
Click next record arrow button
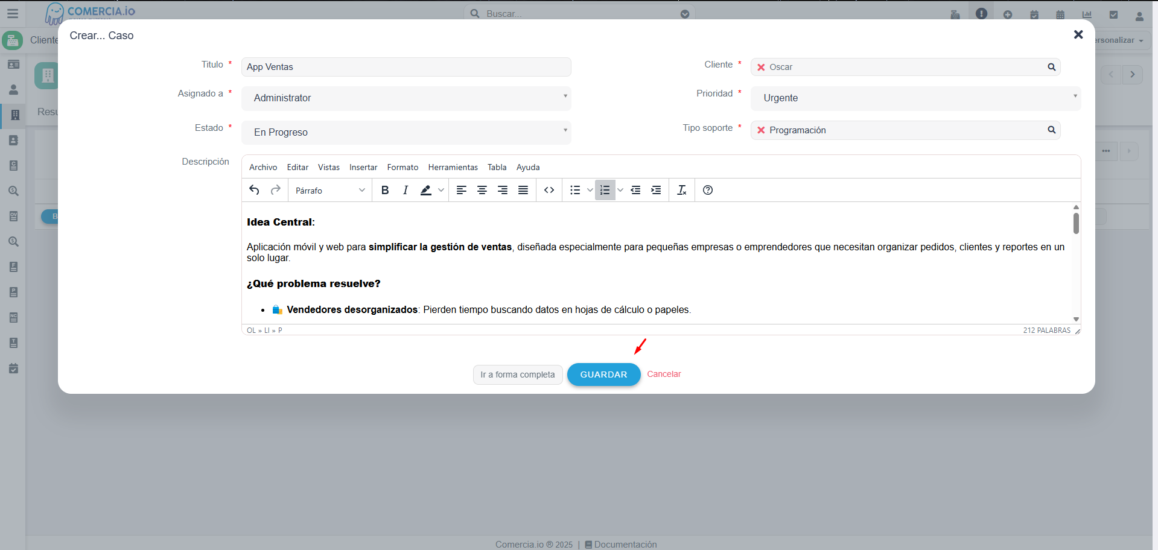[1133, 74]
